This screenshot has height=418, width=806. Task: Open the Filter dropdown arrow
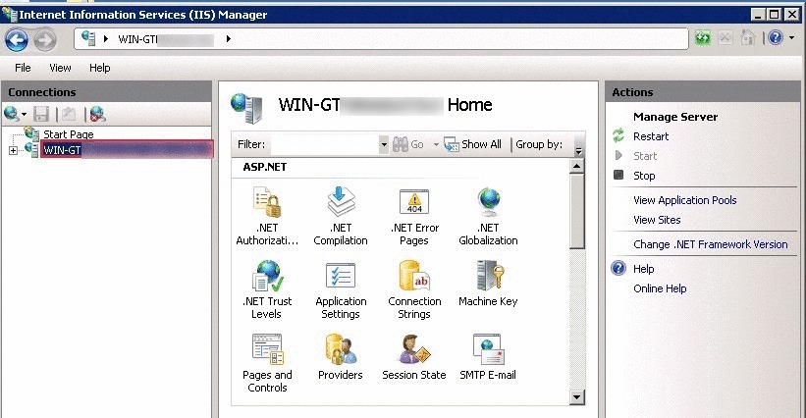click(x=384, y=144)
